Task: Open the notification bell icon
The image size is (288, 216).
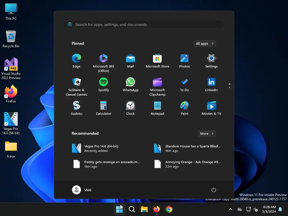Action: click(x=280, y=209)
